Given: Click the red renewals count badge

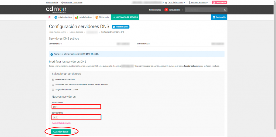Looking at the screenshot, I should click(166, 10).
